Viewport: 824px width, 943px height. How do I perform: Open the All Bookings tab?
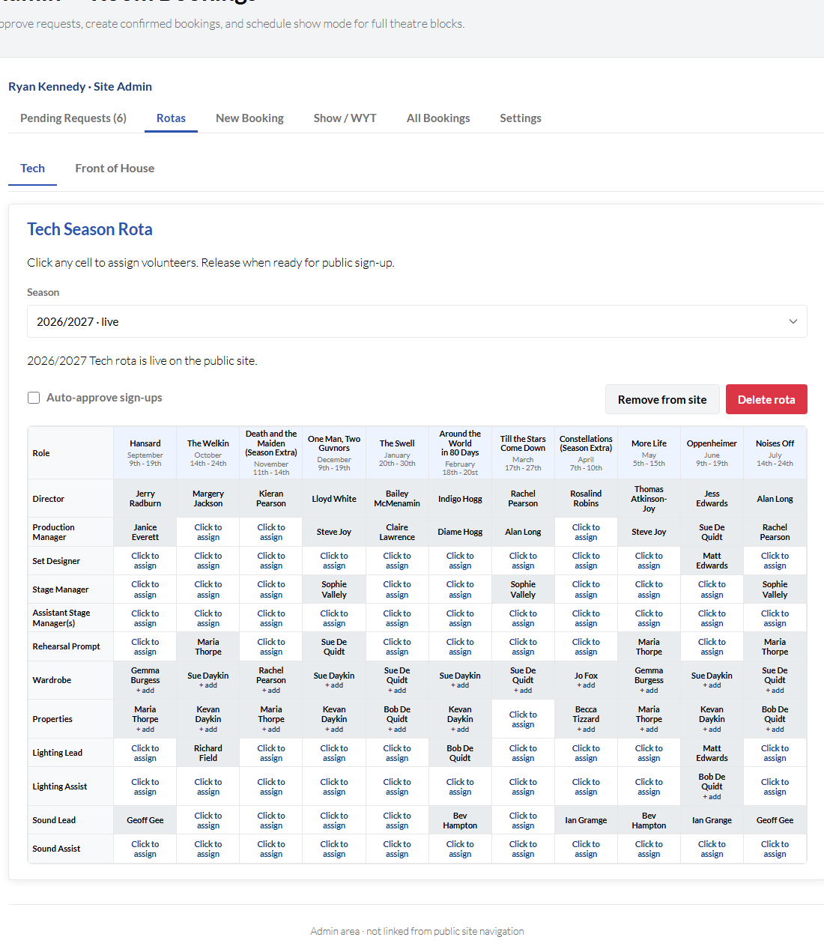click(x=438, y=118)
